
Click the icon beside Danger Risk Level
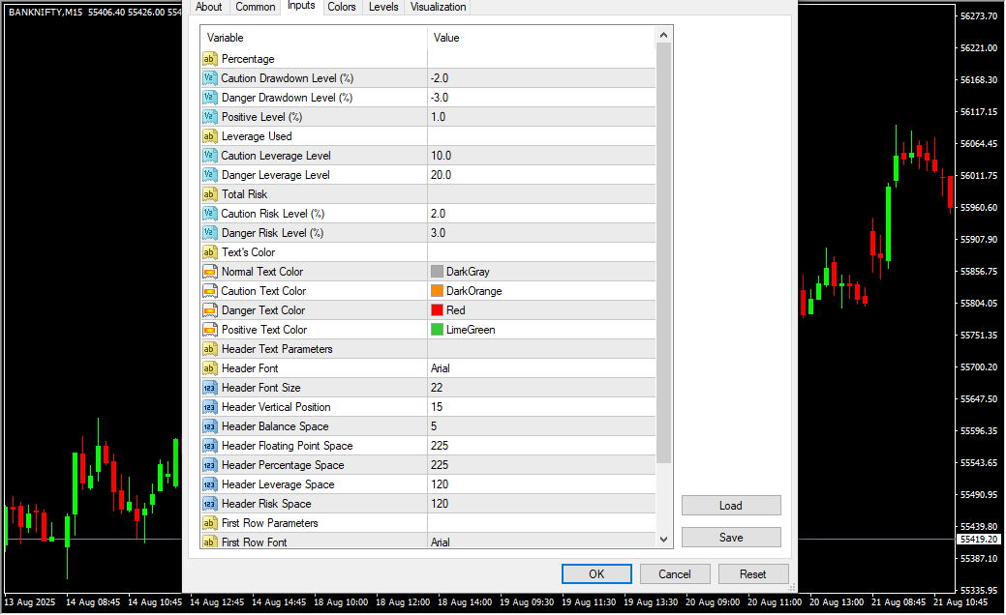click(x=209, y=233)
